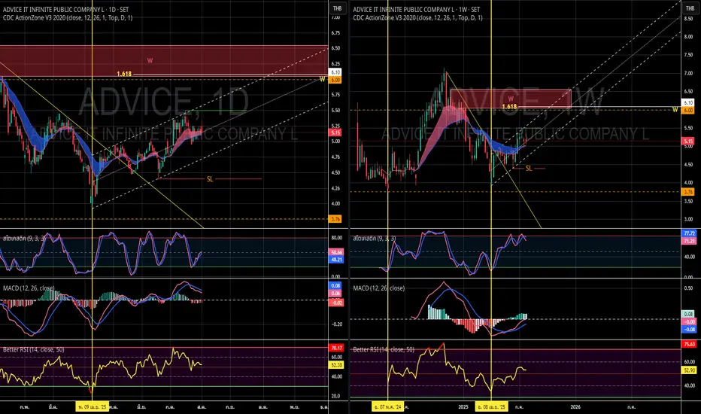Select the 6.00 orange price label on 1W chart
701x414 pixels.
coord(688,110)
